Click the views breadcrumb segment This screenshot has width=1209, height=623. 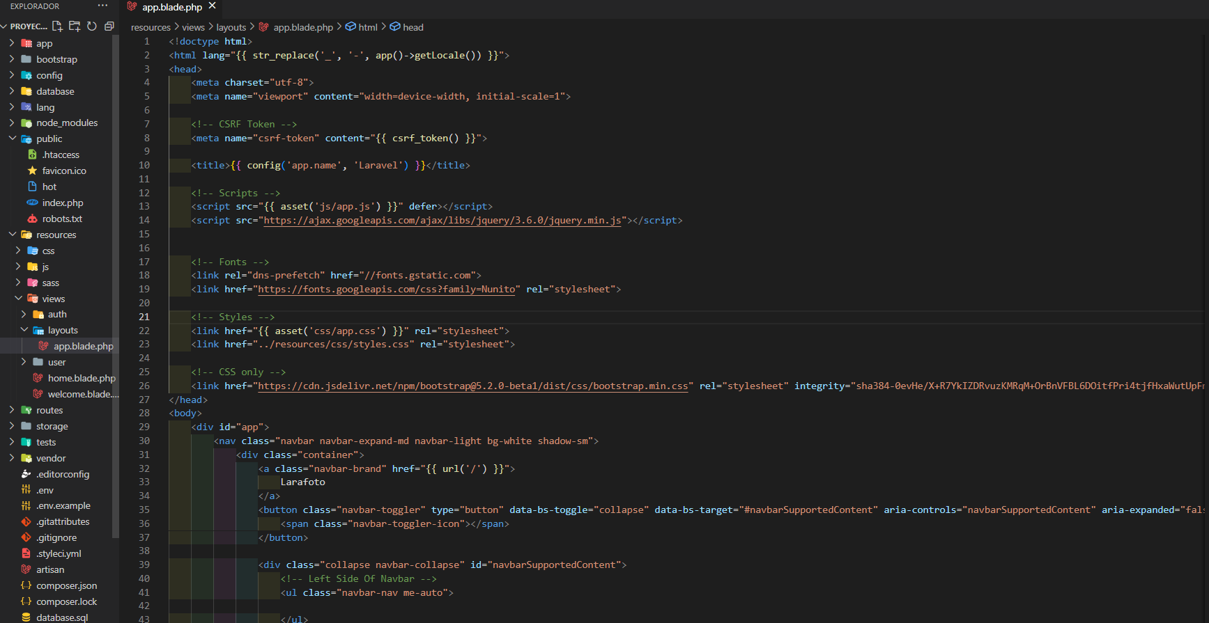(x=193, y=27)
